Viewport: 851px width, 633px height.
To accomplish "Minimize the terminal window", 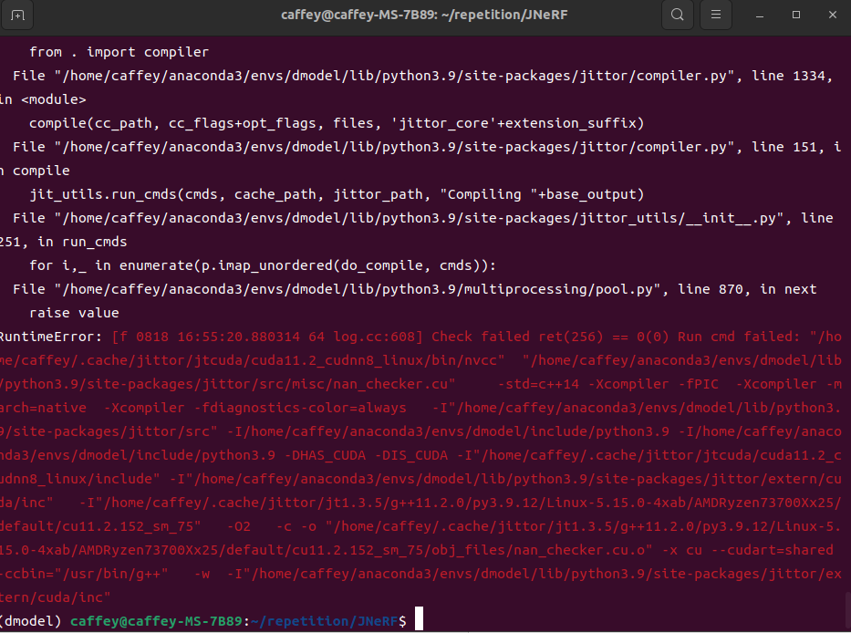I will (x=760, y=16).
